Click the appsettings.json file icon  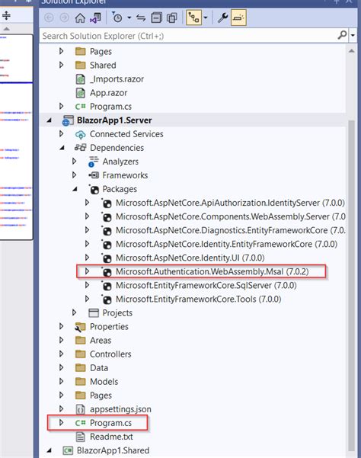(80, 409)
